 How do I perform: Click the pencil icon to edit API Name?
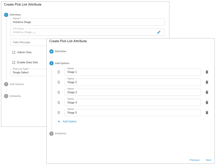[159, 32]
